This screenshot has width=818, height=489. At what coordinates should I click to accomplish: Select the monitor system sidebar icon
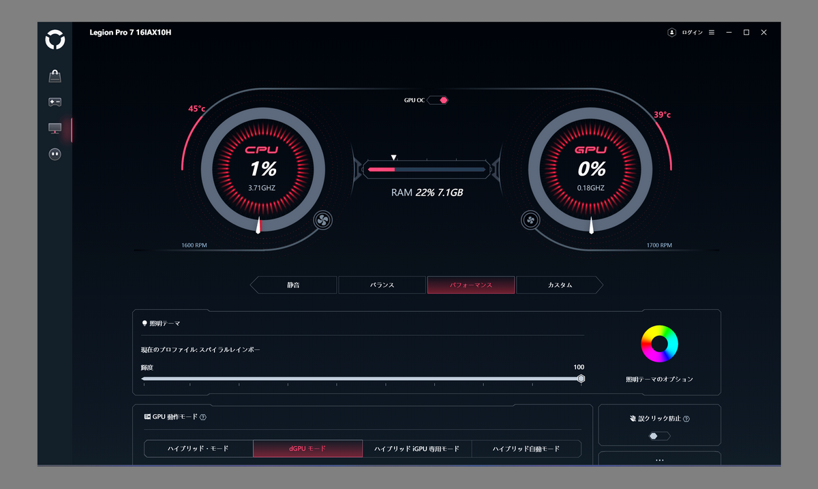(x=55, y=128)
